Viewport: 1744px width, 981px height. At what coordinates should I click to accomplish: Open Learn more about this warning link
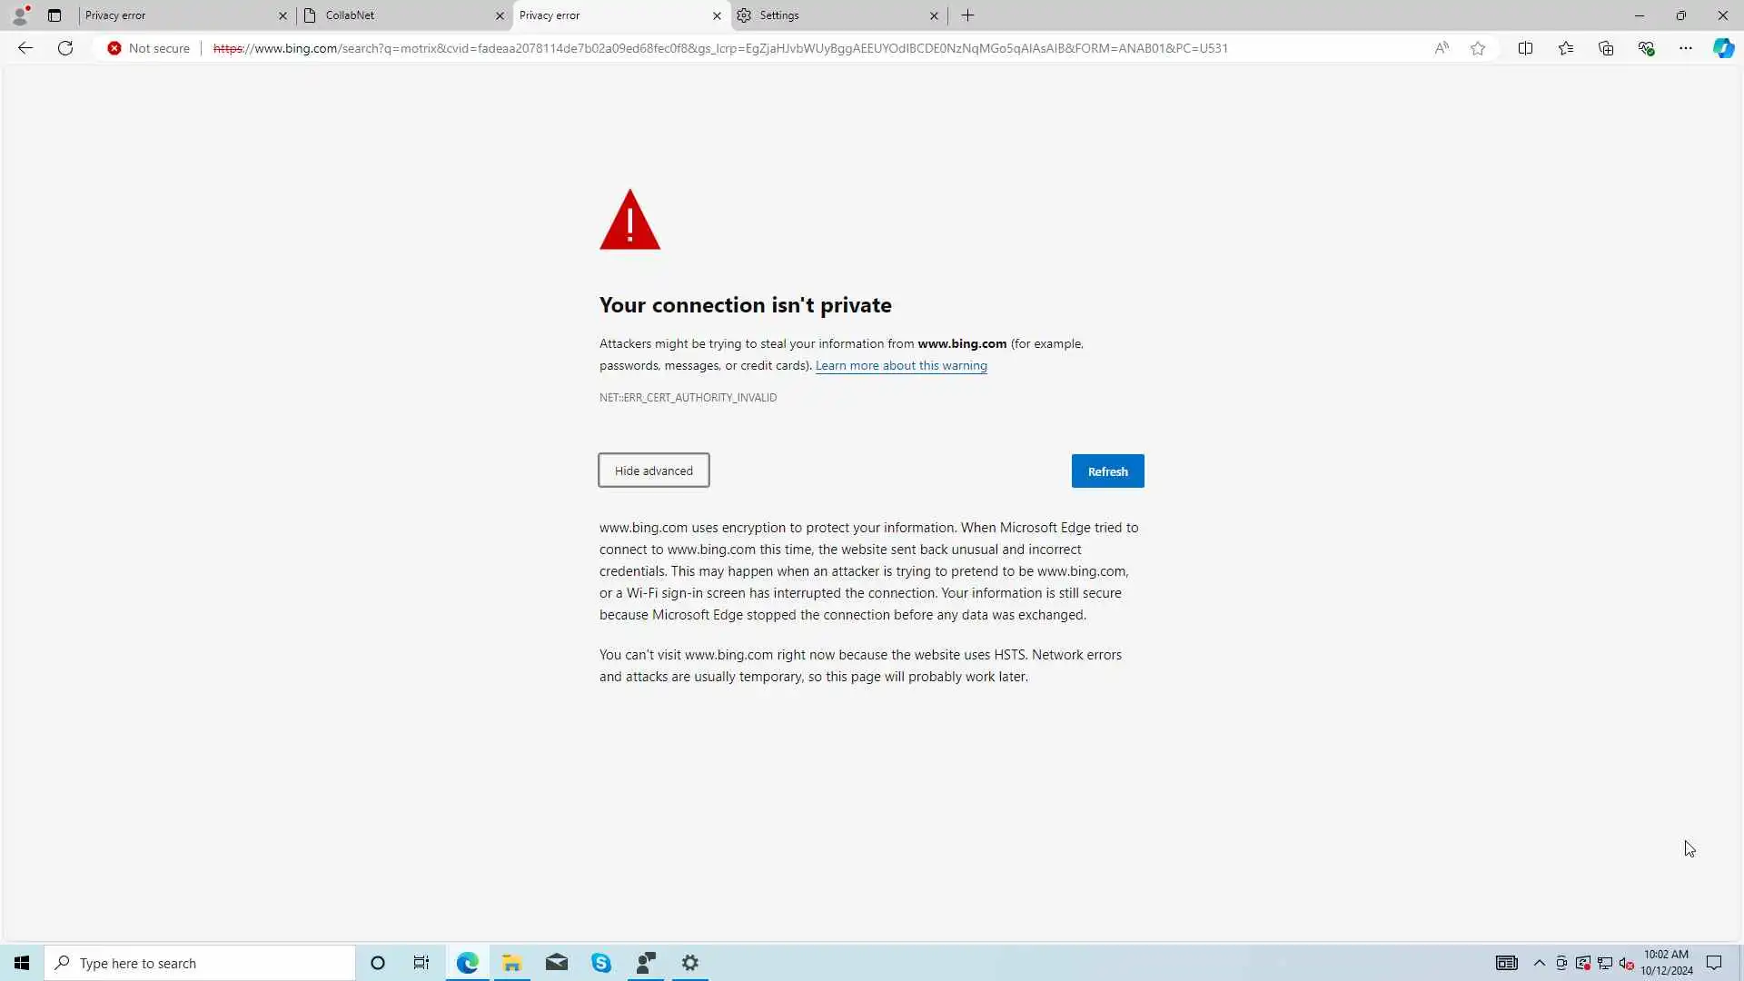point(901,366)
